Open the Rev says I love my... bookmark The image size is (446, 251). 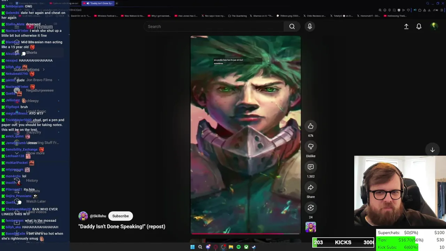click(x=213, y=16)
